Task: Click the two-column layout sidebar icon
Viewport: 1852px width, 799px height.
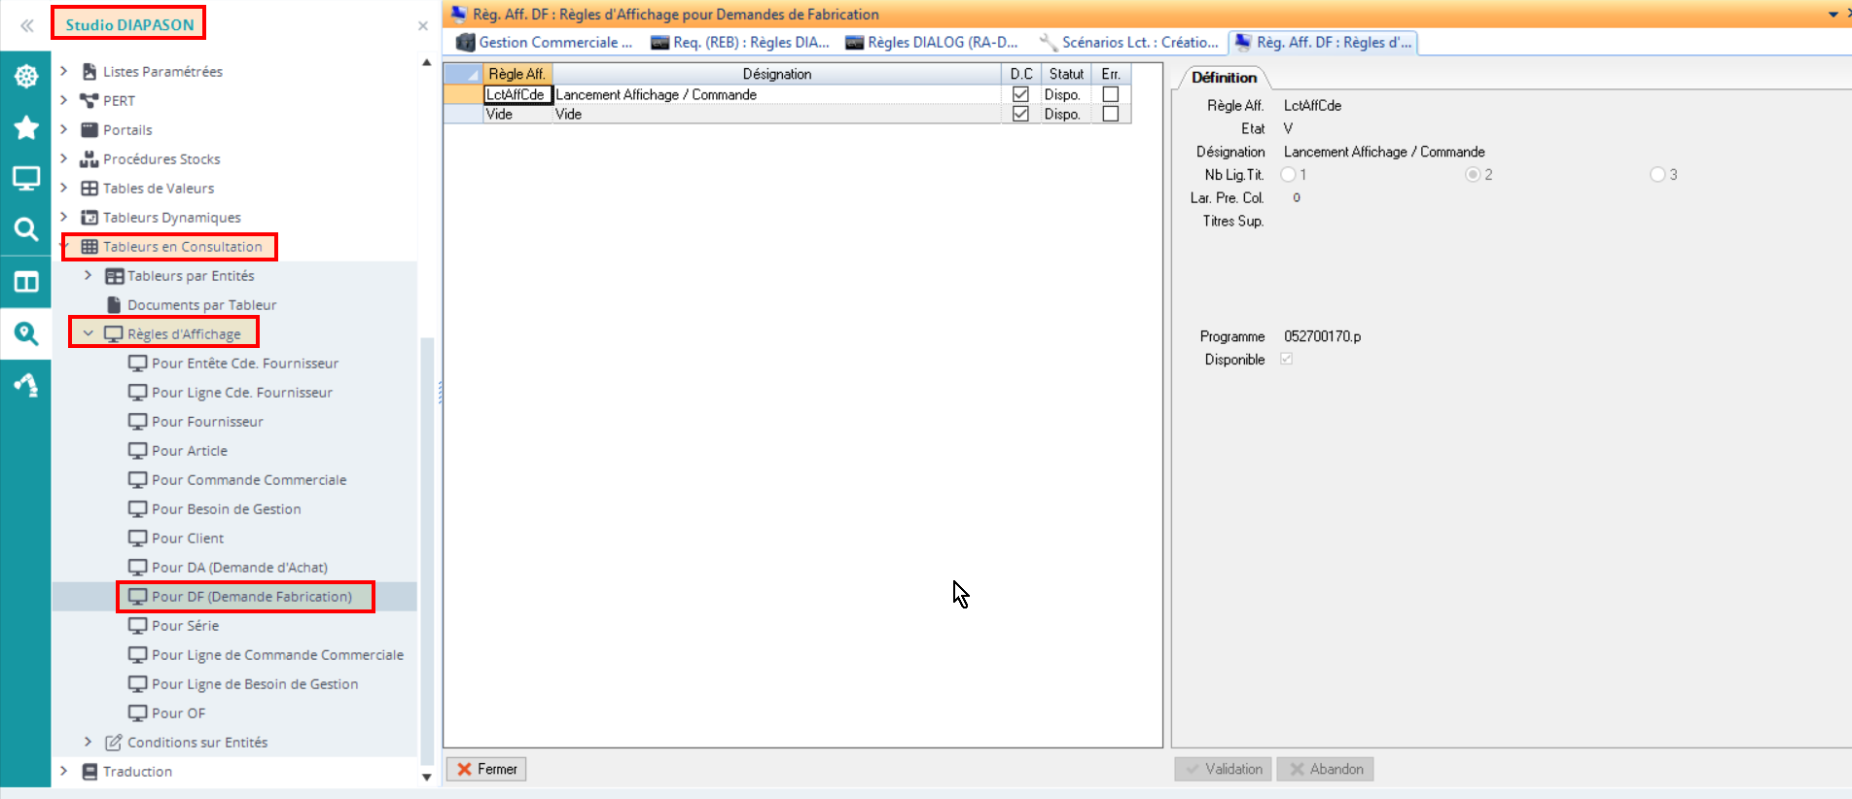Action: [x=26, y=282]
